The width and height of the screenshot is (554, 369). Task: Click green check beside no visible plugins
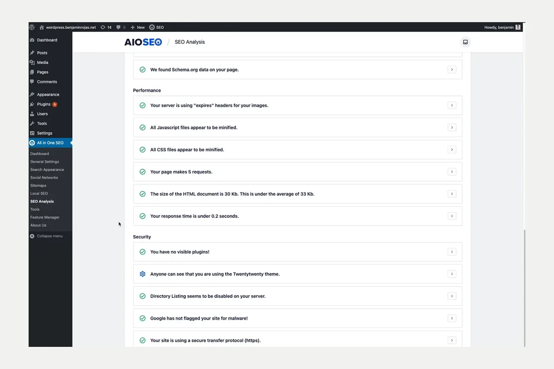coord(143,252)
